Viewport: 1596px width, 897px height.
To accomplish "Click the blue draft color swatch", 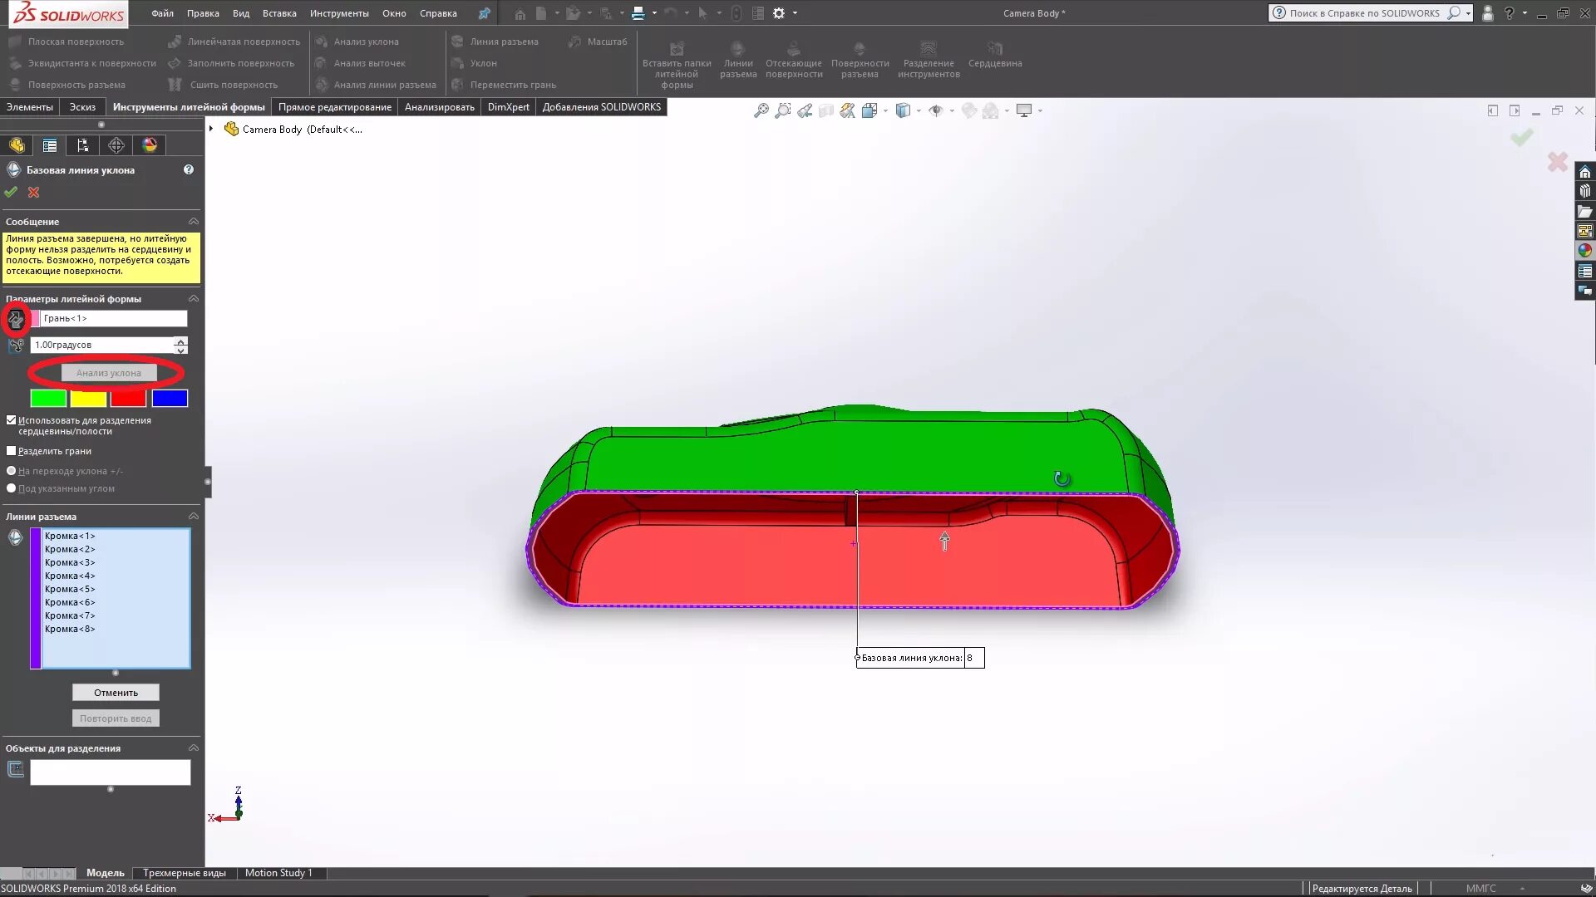I will pos(170,399).
